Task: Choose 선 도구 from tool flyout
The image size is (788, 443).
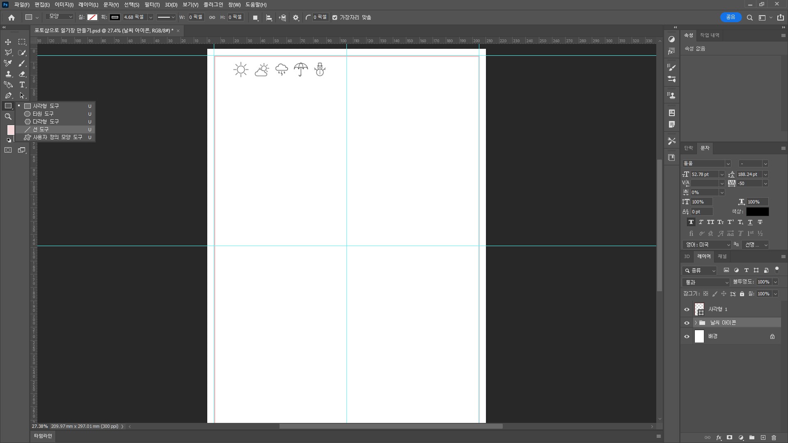Action: coord(41,129)
